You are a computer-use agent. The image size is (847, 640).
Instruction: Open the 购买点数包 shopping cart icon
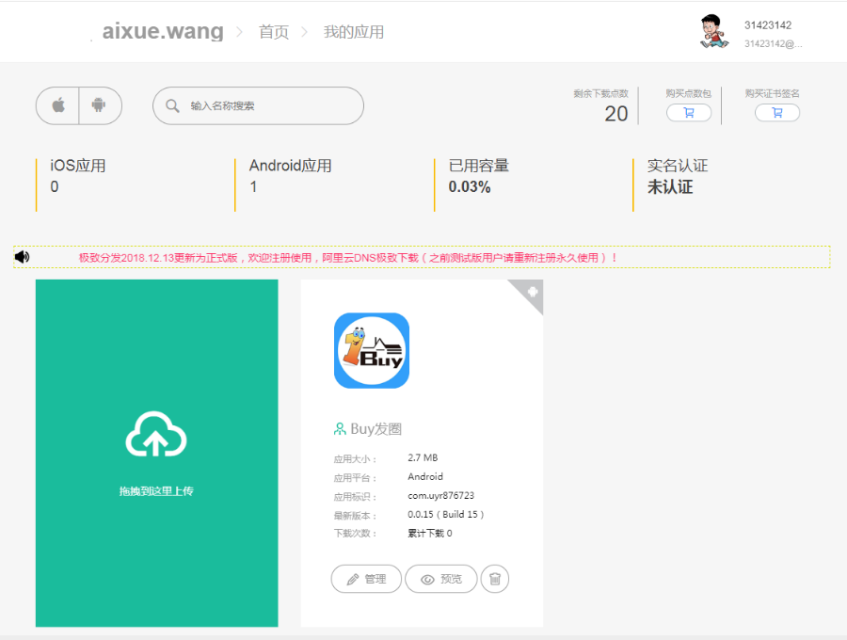[x=689, y=112]
